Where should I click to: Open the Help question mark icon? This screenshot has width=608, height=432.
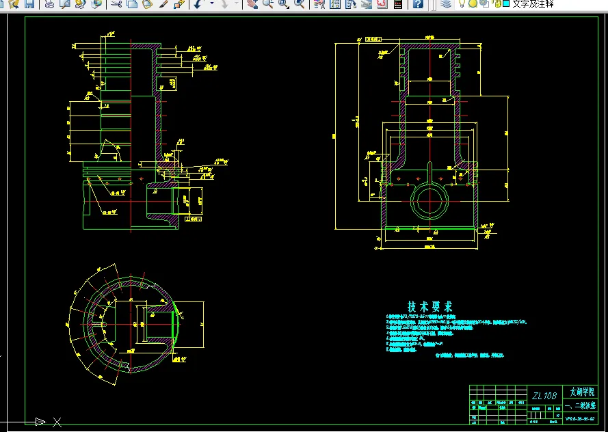[x=418, y=3]
